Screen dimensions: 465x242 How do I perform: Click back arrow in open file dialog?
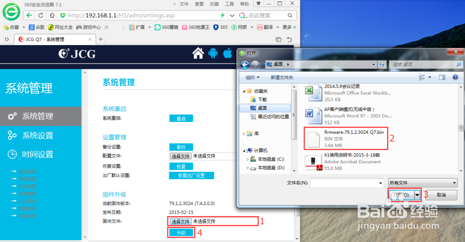(245, 64)
